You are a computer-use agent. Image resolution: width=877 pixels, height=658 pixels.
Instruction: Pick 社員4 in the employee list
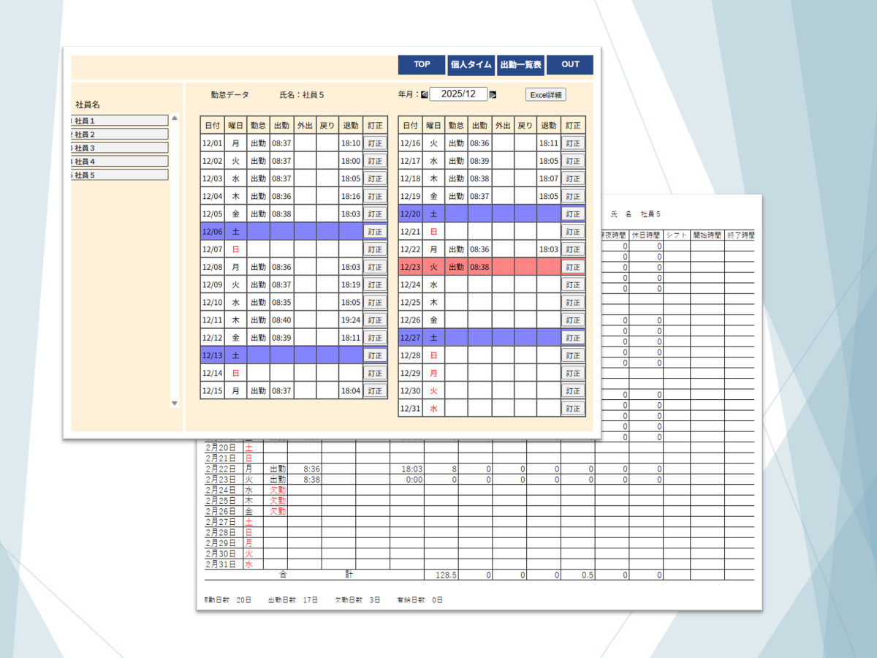[121, 162]
